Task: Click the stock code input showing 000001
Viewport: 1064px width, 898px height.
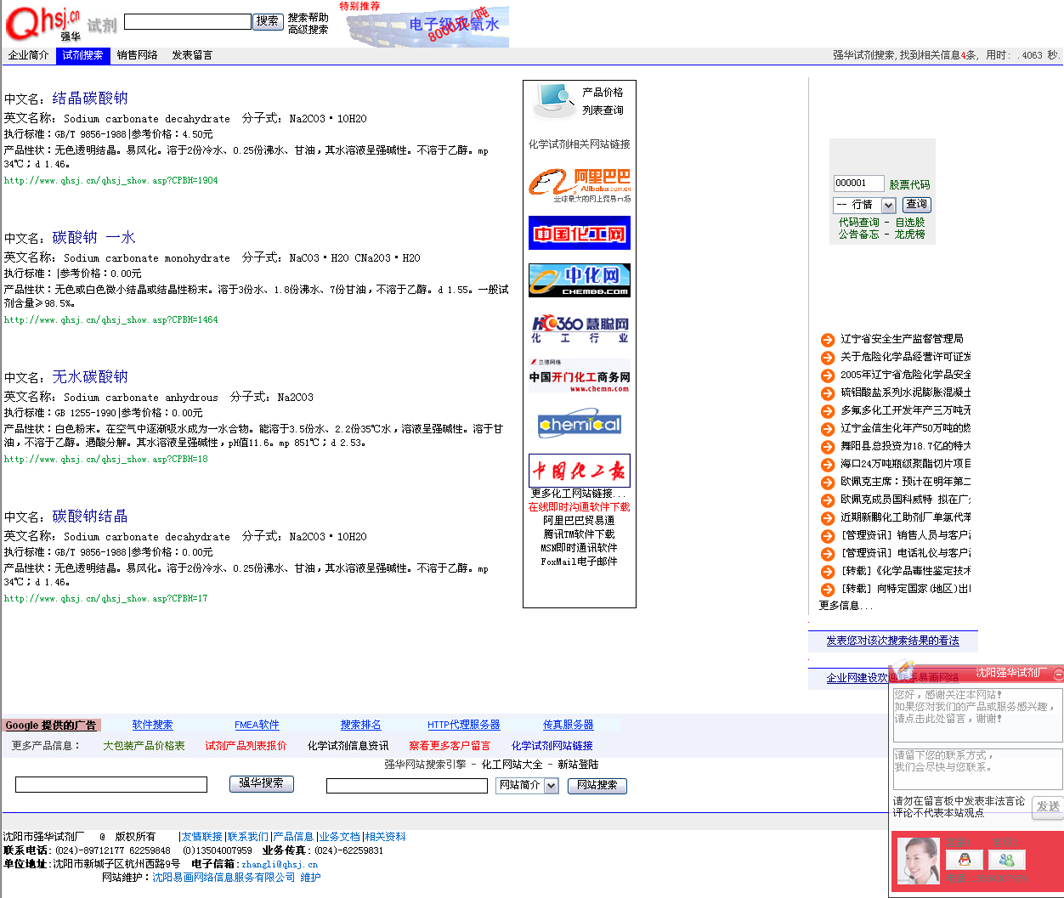Action: coord(859,183)
